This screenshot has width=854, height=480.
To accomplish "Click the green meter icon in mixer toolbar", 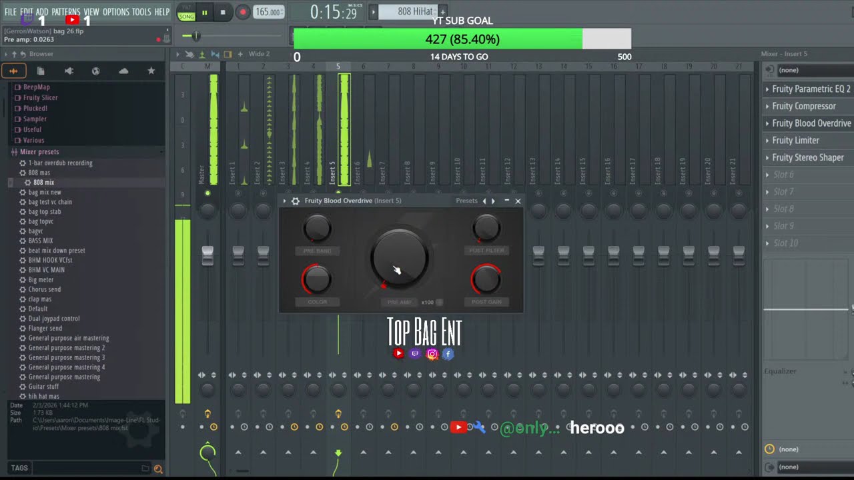I will point(202,54).
